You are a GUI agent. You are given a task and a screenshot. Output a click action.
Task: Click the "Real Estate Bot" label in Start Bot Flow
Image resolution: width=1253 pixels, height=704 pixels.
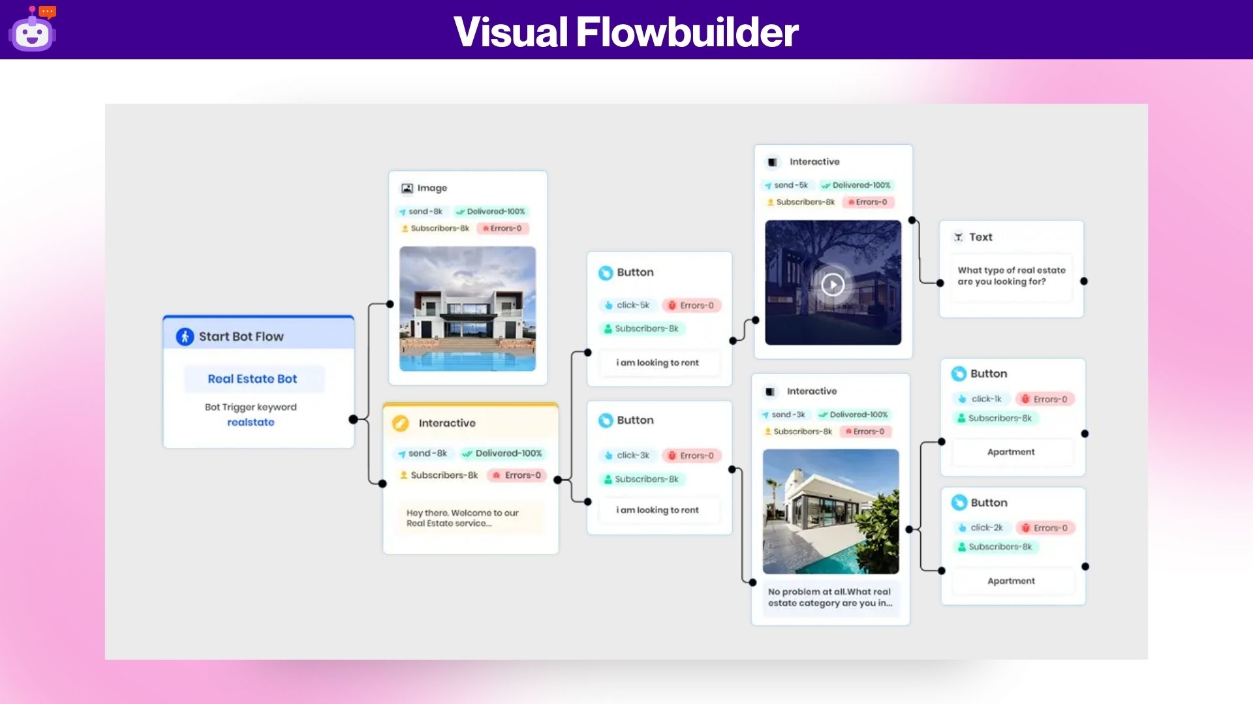point(253,378)
